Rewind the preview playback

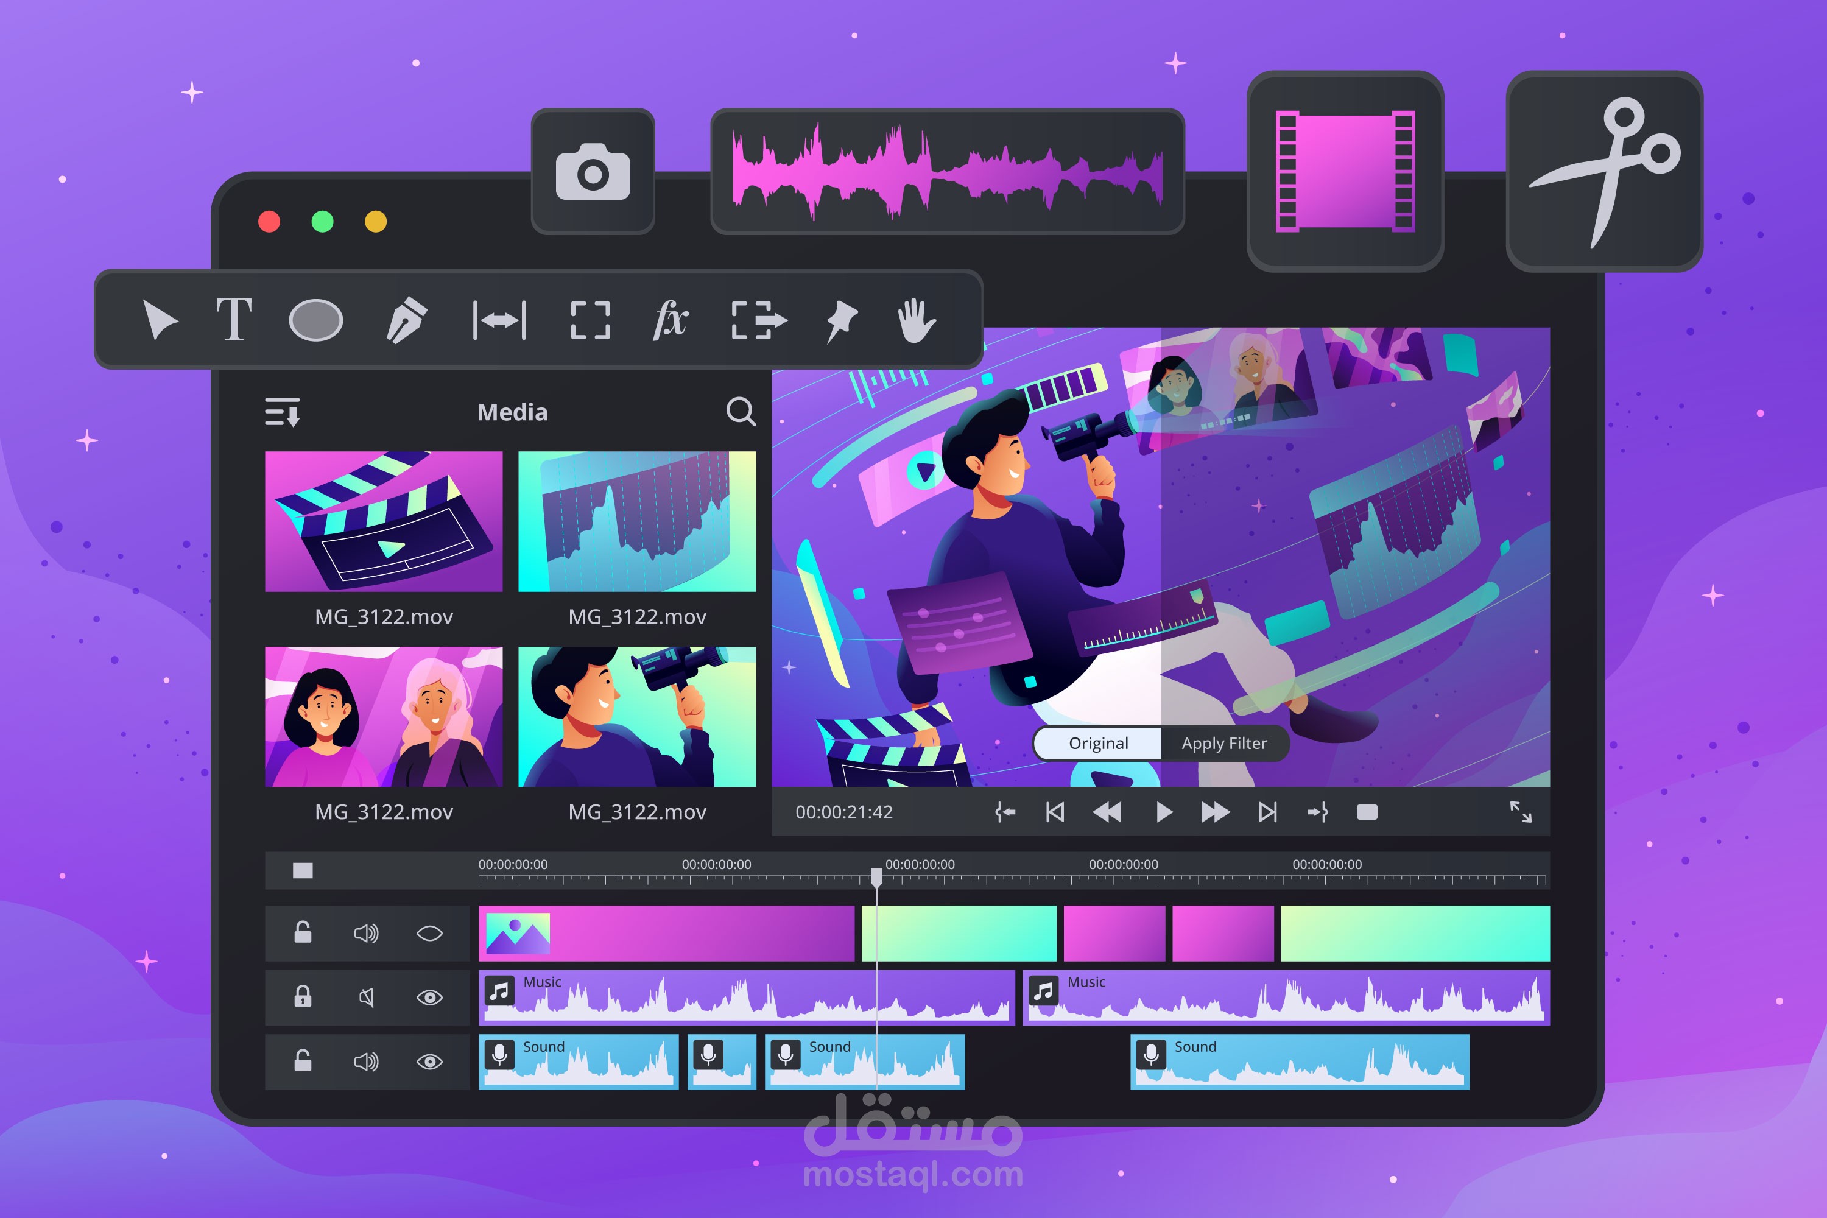click(1107, 812)
